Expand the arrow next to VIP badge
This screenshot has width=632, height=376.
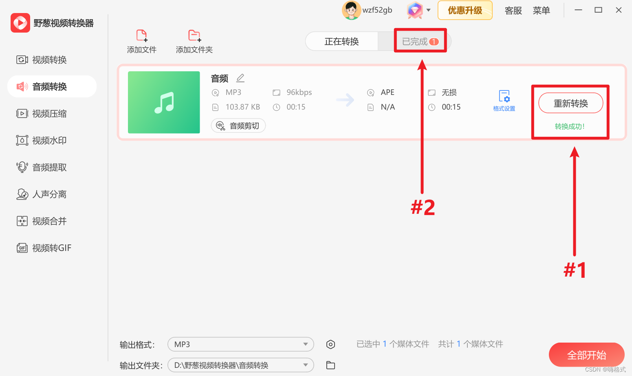tap(429, 10)
